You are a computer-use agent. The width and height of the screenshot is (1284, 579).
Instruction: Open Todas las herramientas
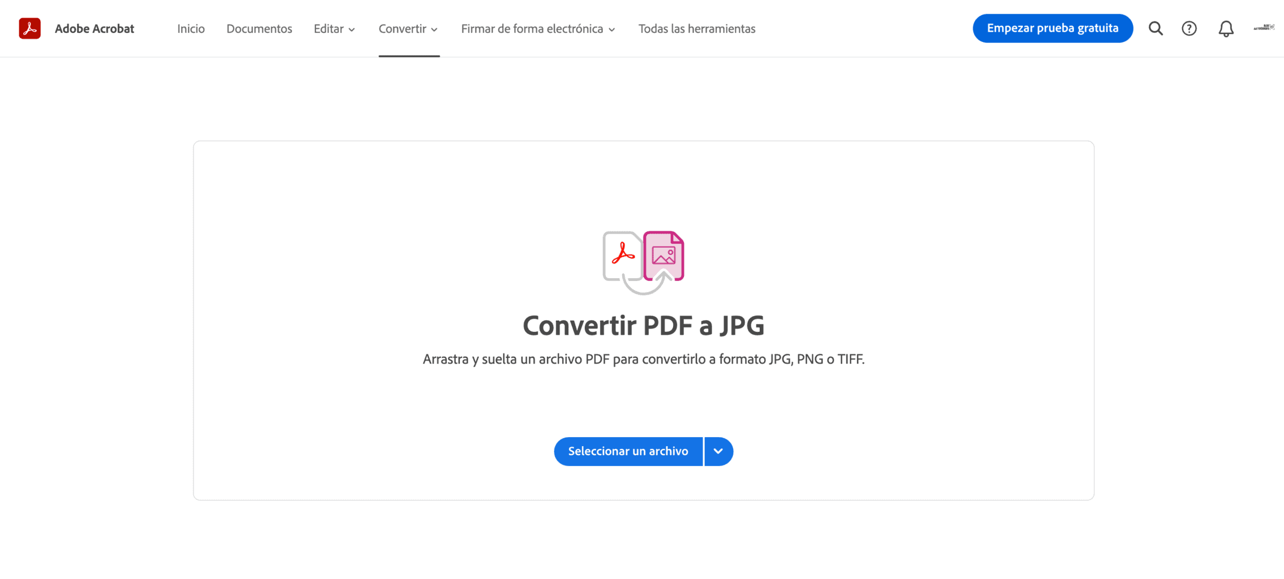[697, 29]
